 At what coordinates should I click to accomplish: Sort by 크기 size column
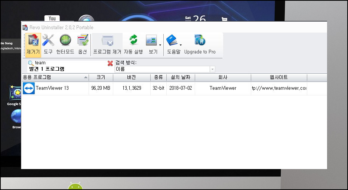(101, 77)
